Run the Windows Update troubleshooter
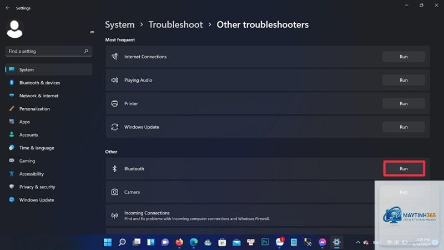 pos(403,127)
